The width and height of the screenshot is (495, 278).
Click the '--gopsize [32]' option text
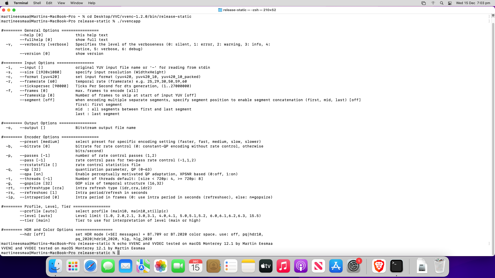tap(36, 184)
